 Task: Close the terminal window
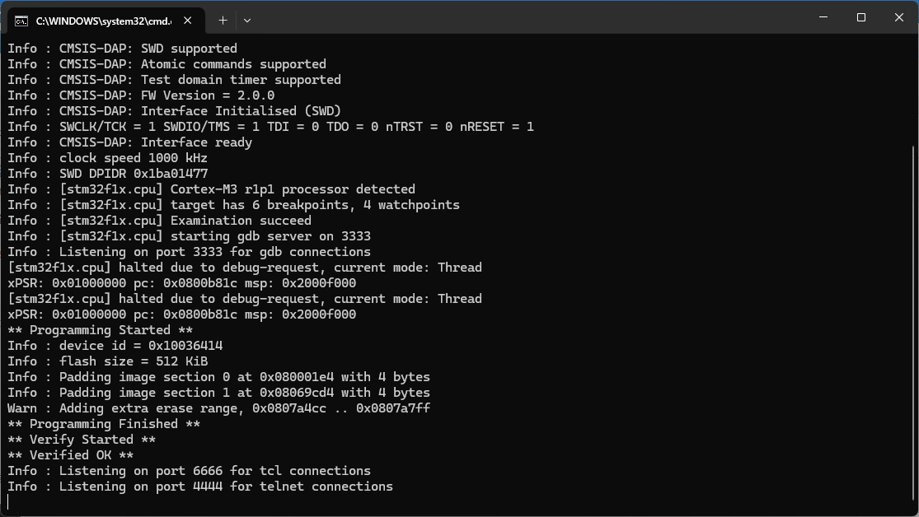[899, 17]
